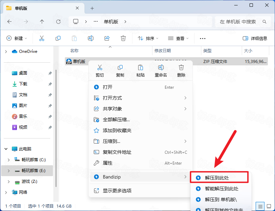Open the 共享对象 submenu
The height and width of the screenshot is (211, 275).
pyautogui.click(x=140, y=109)
